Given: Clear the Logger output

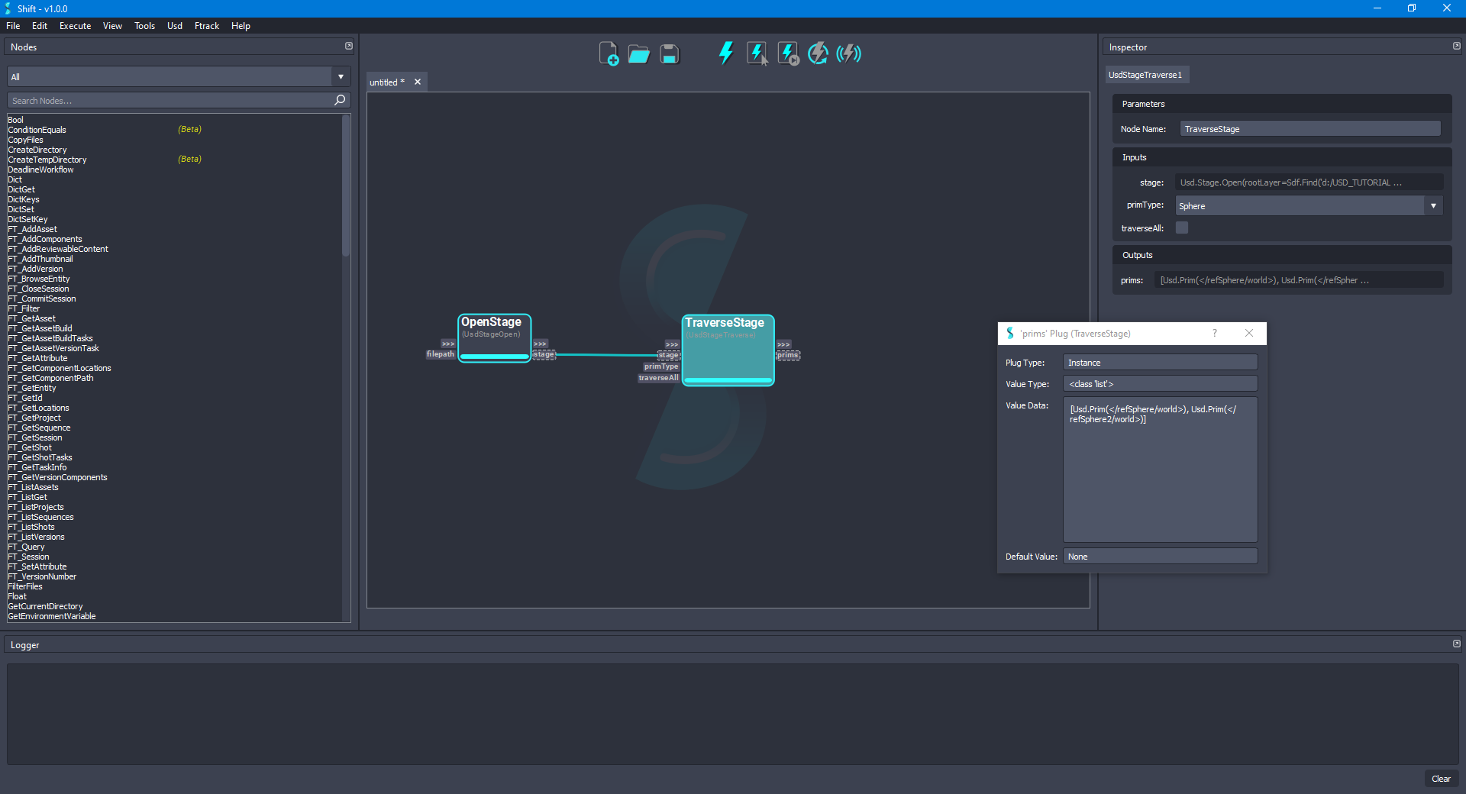Looking at the screenshot, I should [x=1441, y=779].
